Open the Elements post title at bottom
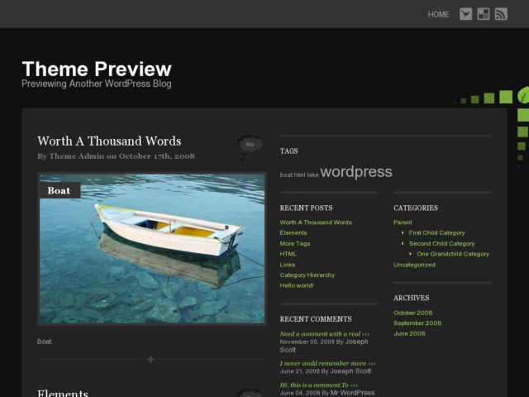The image size is (529, 397). [x=63, y=393]
